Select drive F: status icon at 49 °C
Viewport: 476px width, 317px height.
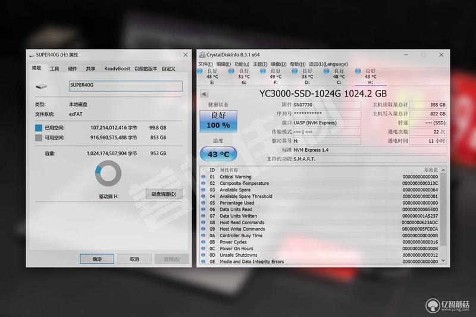(263, 71)
